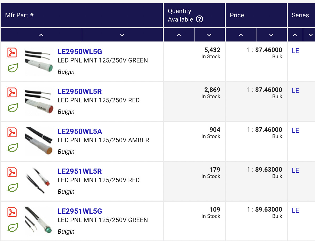Sort Mfr Part # ascending
Viewport: 315px width, 241px height.
pyautogui.click(x=41, y=35)
